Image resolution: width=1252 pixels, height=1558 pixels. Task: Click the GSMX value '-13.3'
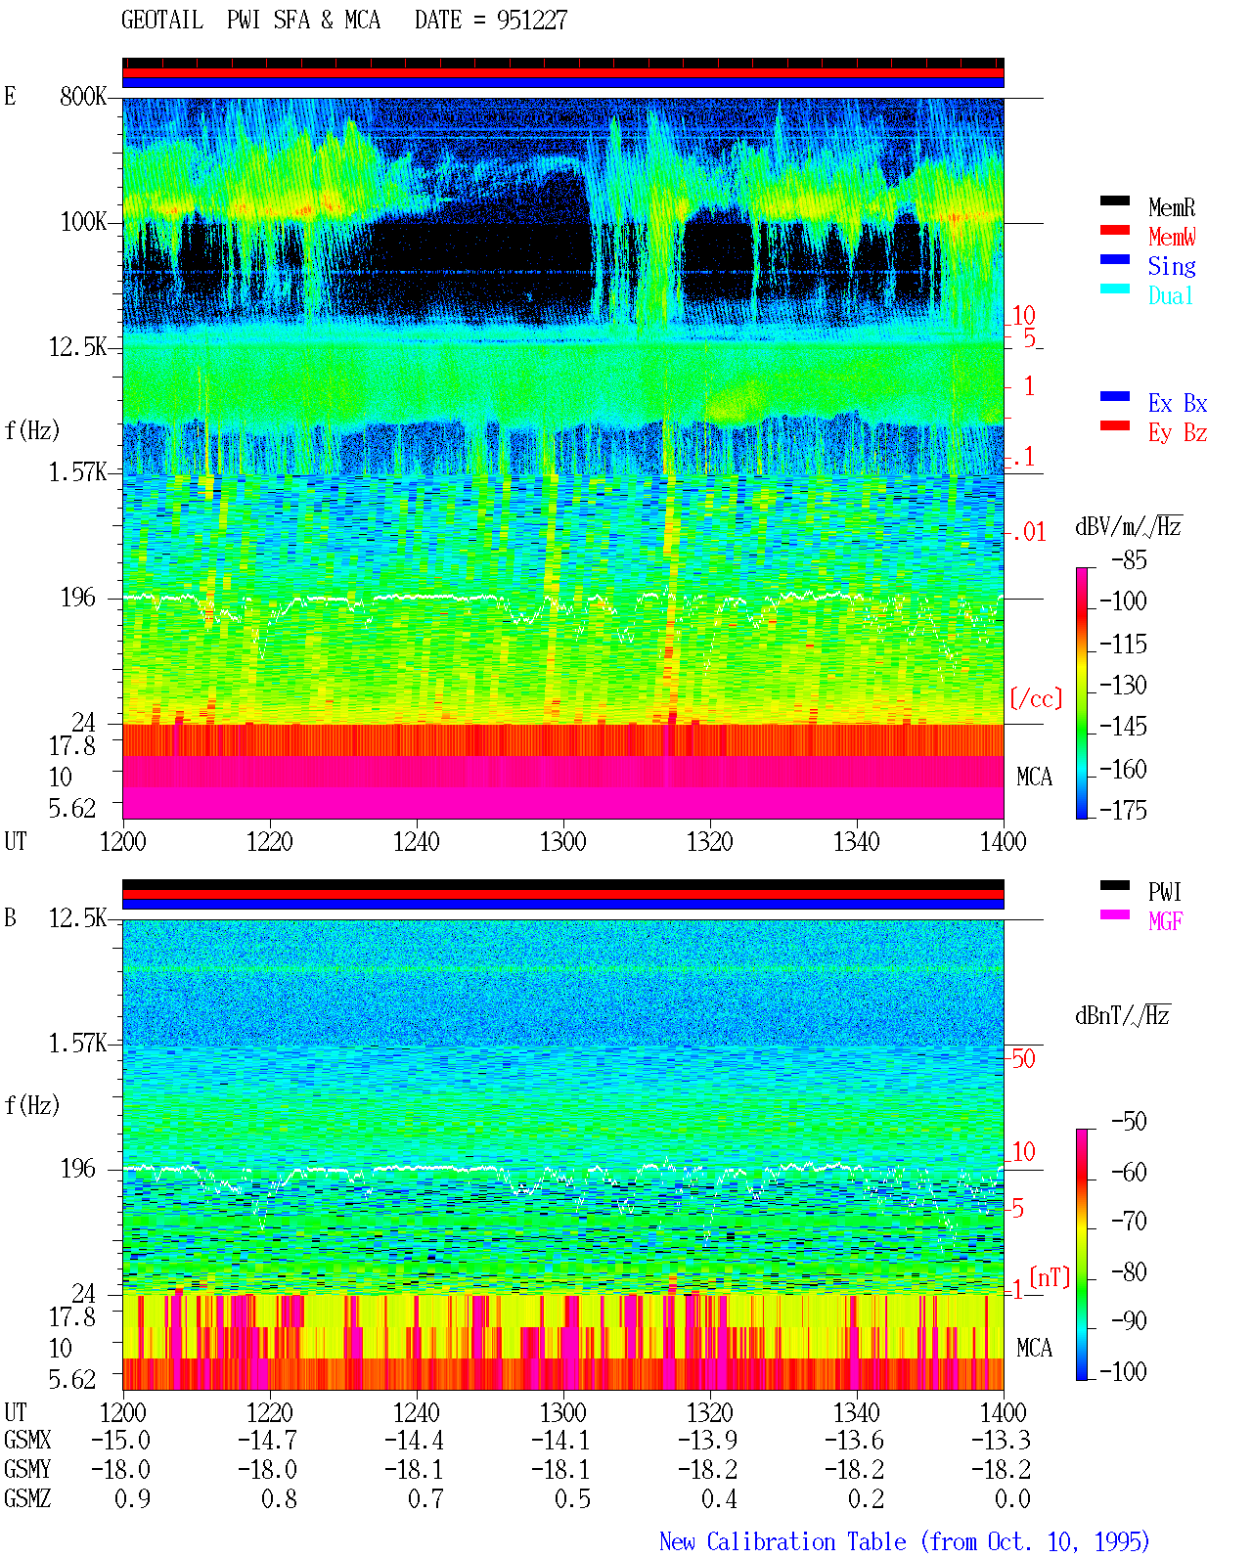[1002, 1440]
